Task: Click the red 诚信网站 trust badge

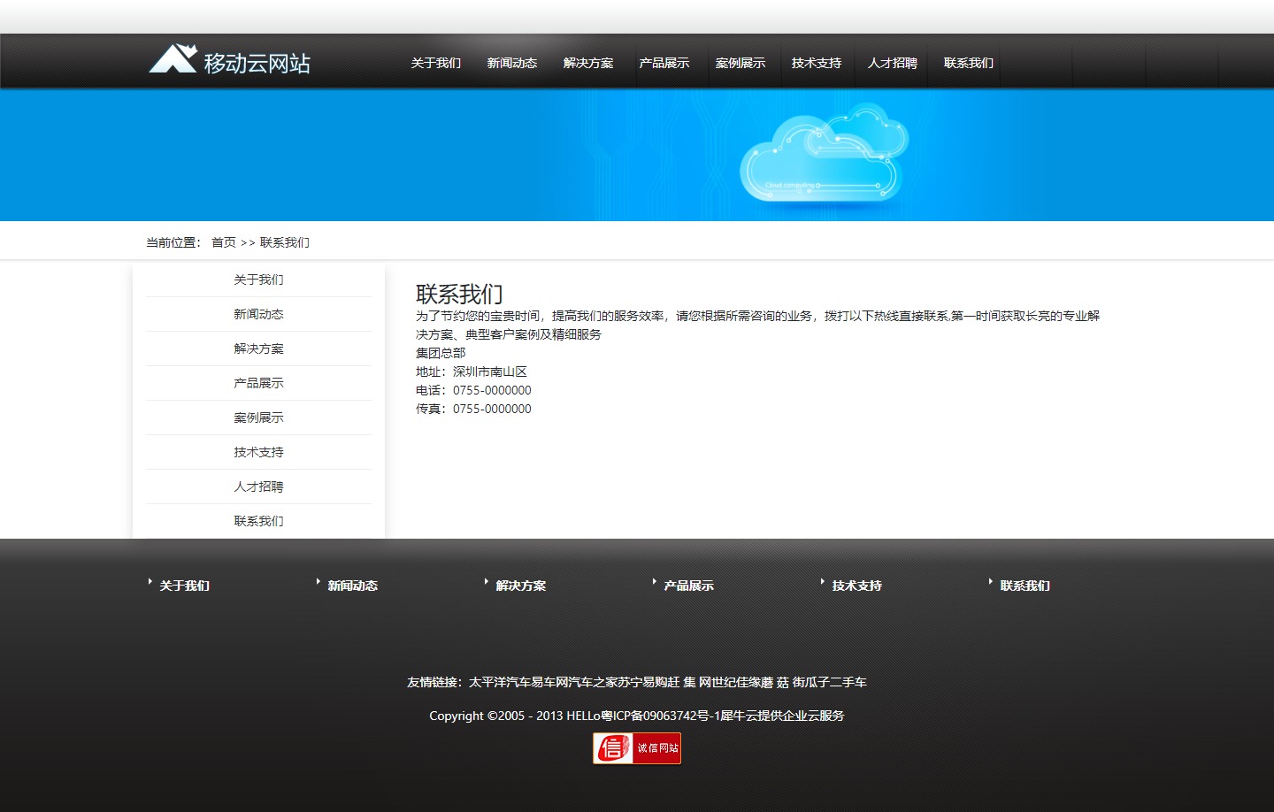Action: point(636,748)
